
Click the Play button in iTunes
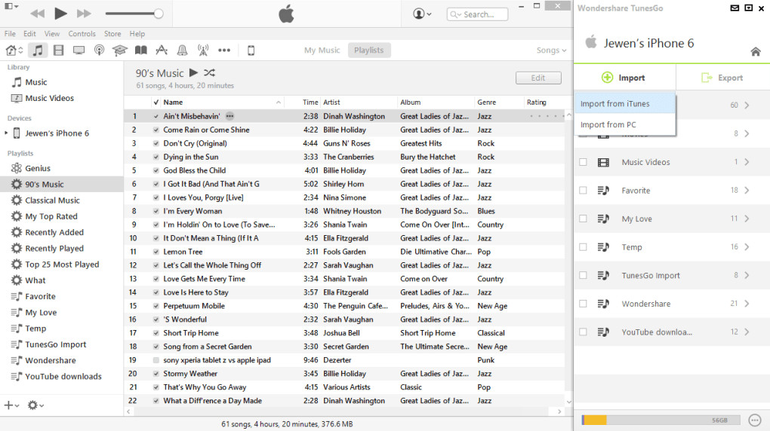click(61, 14)
